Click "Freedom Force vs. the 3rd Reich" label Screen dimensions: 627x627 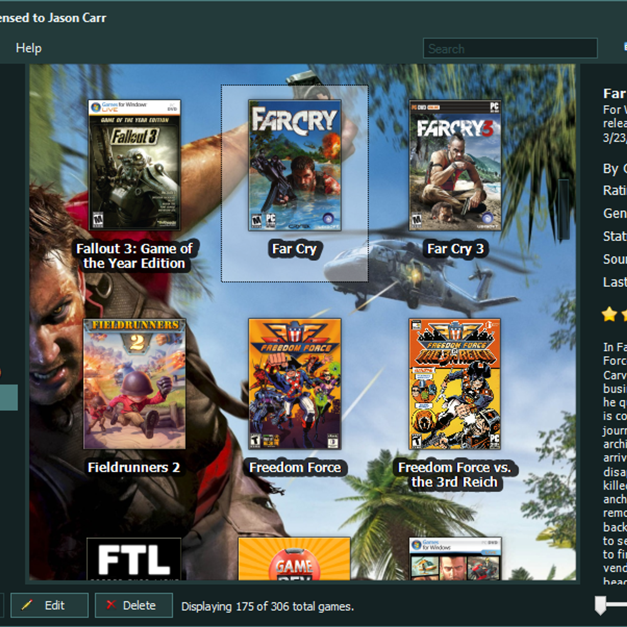[x=455, y=475]
